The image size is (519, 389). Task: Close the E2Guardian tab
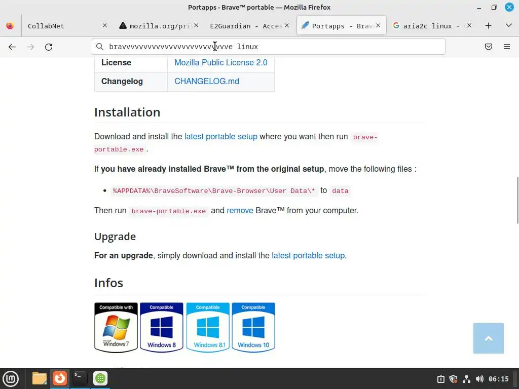287,25
